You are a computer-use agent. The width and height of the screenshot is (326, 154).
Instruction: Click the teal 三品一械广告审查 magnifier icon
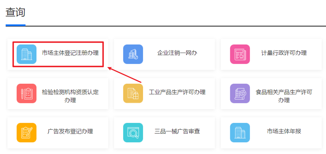coord(133,133)
